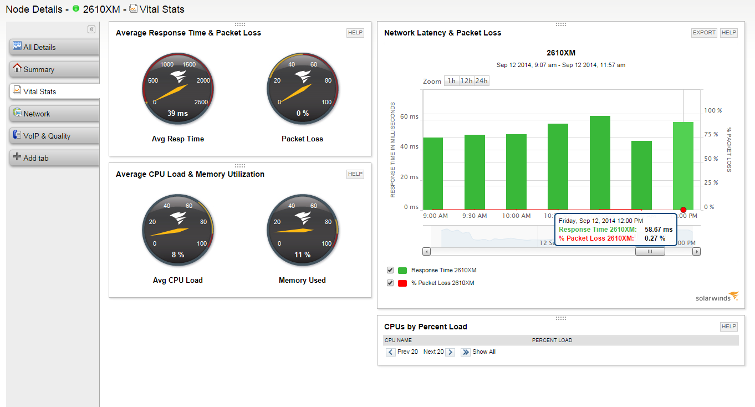Click the red % Packet Loss legend swatch
The height and width of the screenshot is (407, 755).
pos(402,283)
